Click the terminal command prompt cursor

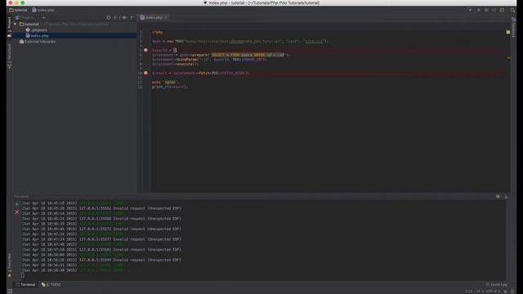pos(23,275)
